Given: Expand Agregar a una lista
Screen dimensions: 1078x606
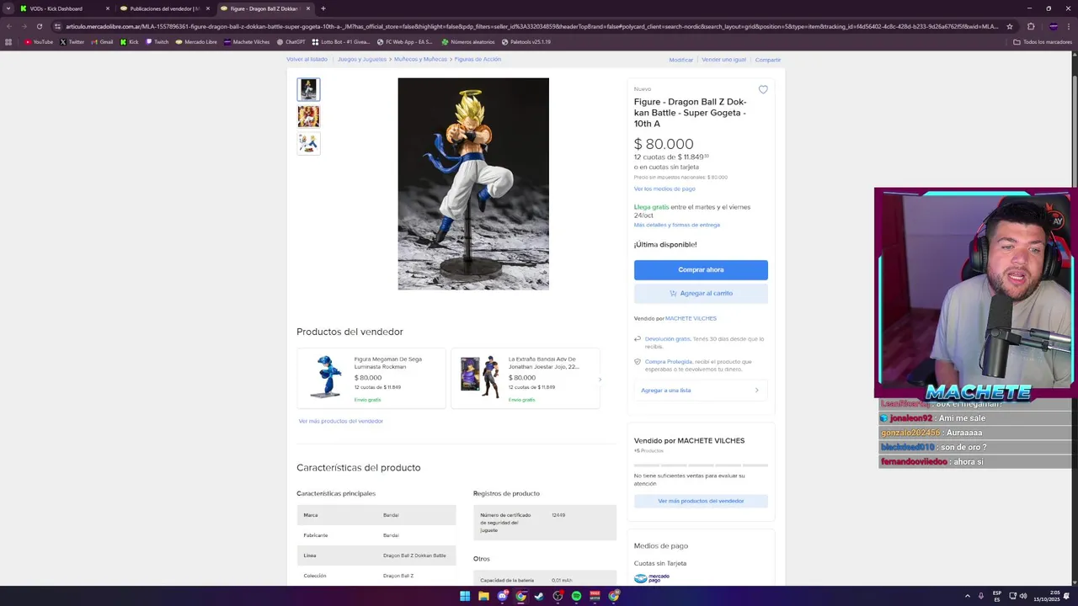Looking at the screenshot, I should [701, 390].
